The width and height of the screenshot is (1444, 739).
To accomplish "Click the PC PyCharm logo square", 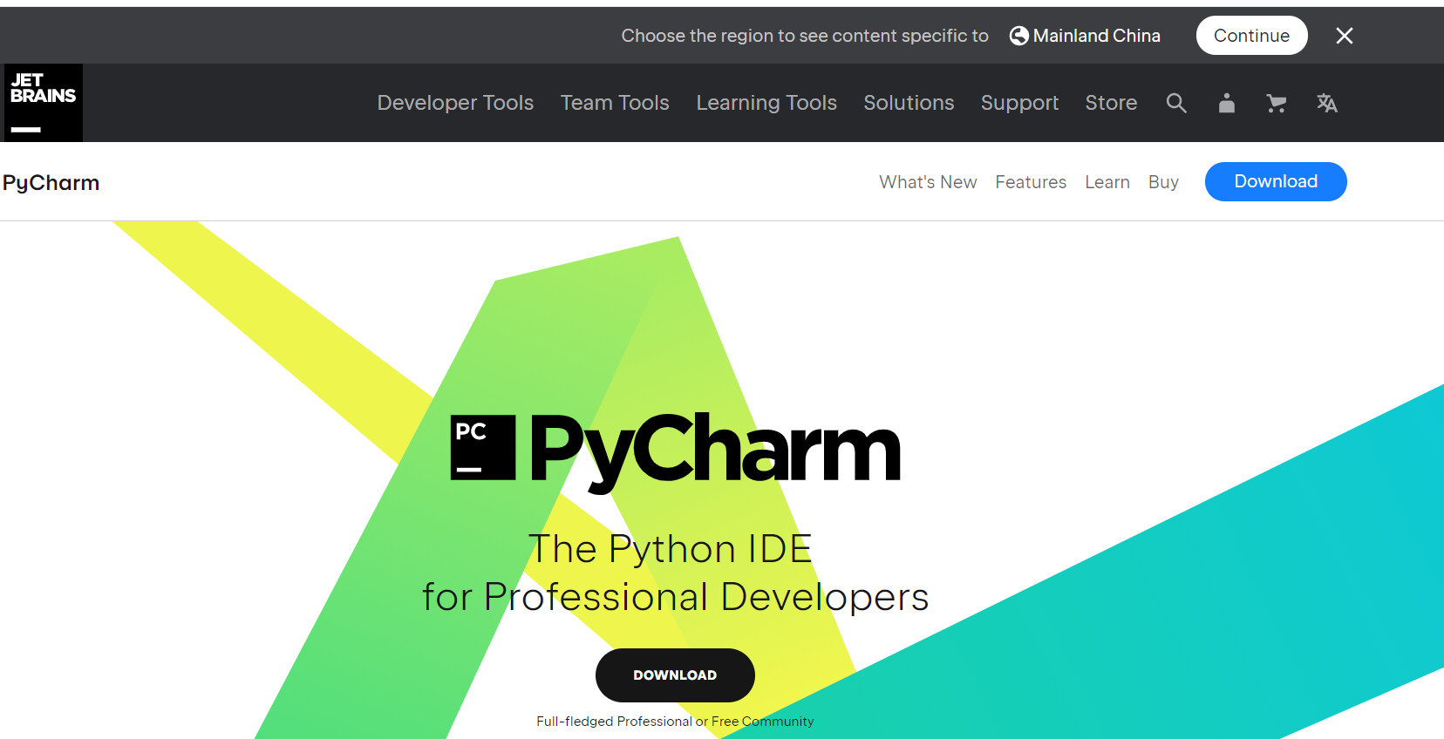I will click(483, 447).
